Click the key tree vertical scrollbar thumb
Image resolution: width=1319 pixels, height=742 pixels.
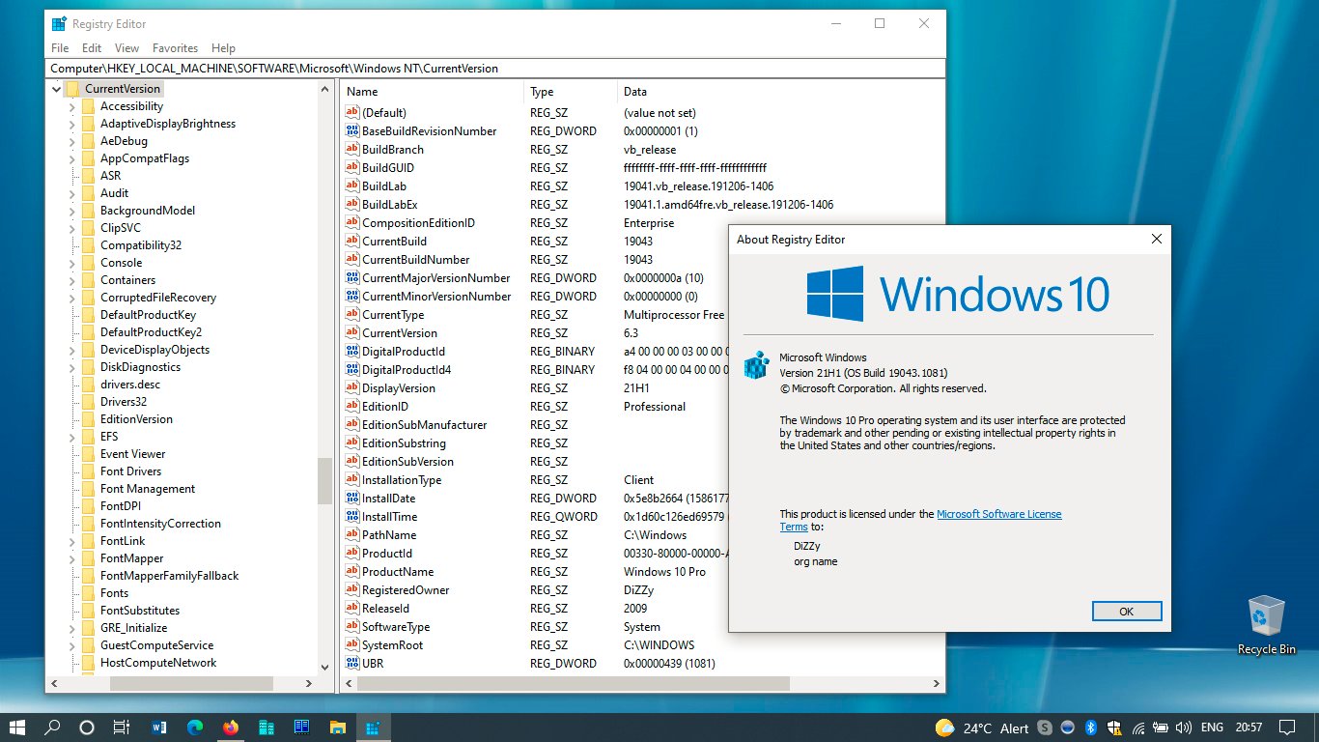tap(324, 479)
